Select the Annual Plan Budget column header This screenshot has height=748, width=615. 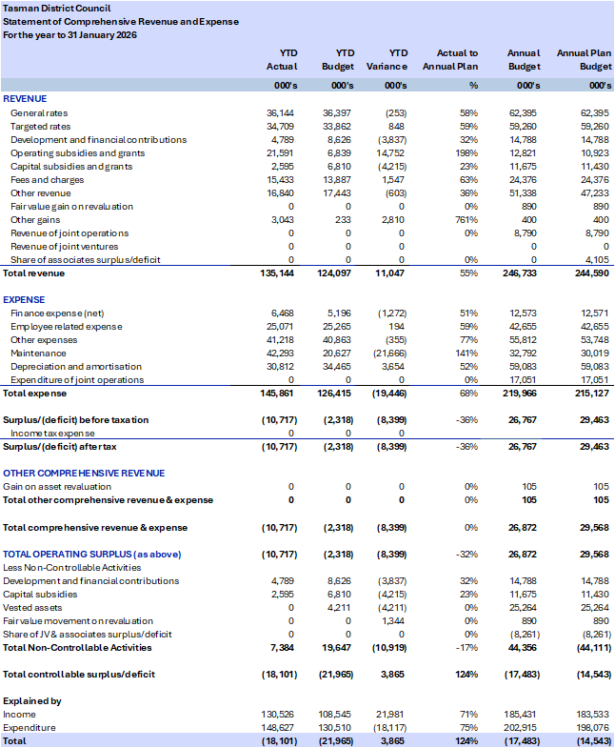(584, 60)
